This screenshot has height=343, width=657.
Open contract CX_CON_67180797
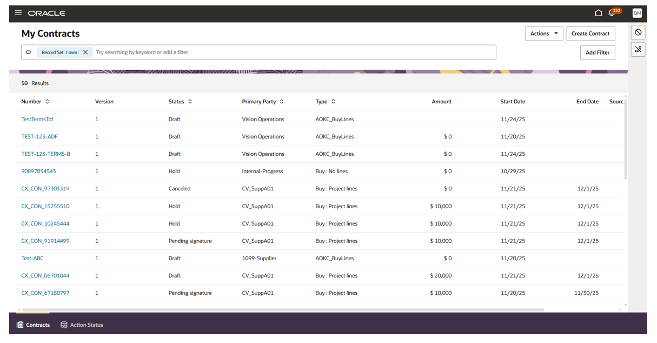coord(45,293)
